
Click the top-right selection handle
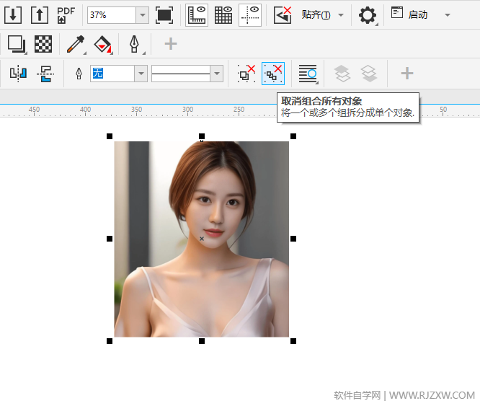point(293,136)
